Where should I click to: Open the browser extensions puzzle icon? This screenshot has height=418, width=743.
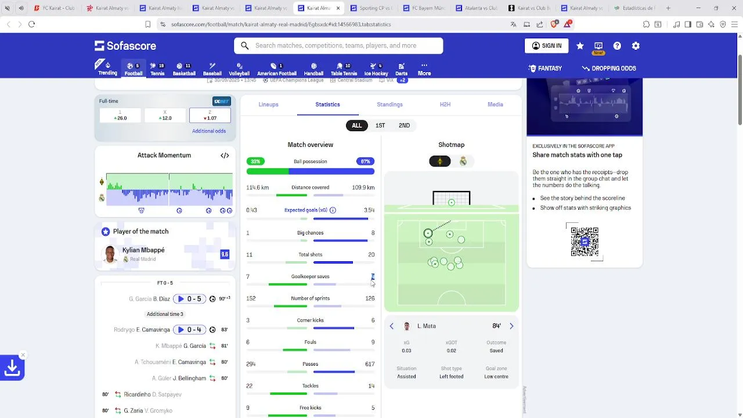coord(646,24)
